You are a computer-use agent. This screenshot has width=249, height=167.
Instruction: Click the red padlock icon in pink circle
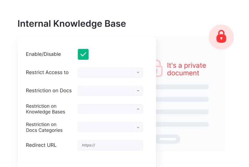221,37
